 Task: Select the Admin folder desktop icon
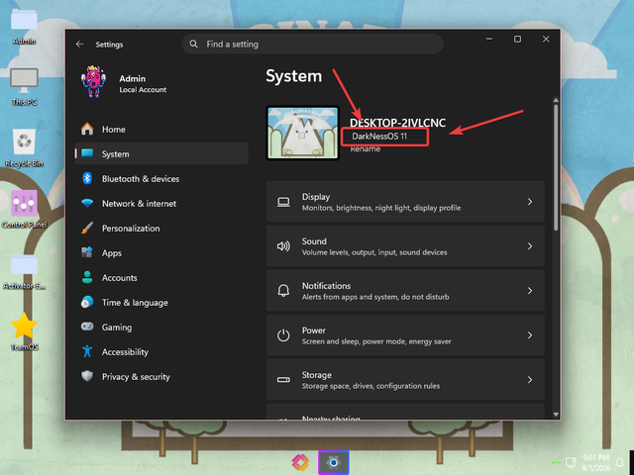pos(24,27)
